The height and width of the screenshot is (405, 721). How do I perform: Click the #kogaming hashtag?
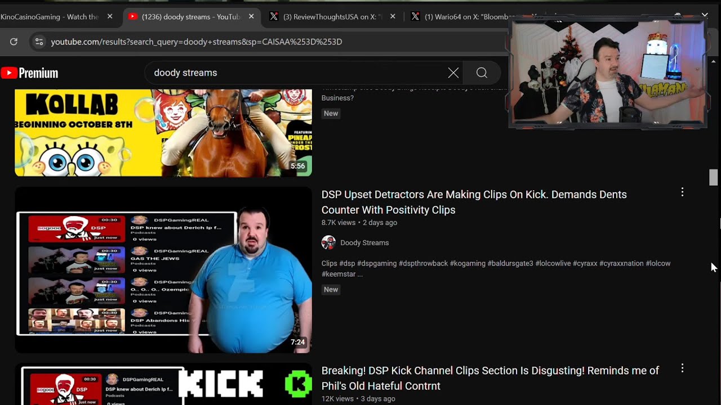coord(468,263)
